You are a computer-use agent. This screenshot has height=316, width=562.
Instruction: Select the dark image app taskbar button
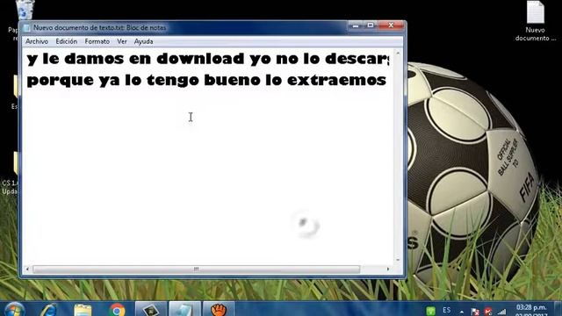click(151, 309)
